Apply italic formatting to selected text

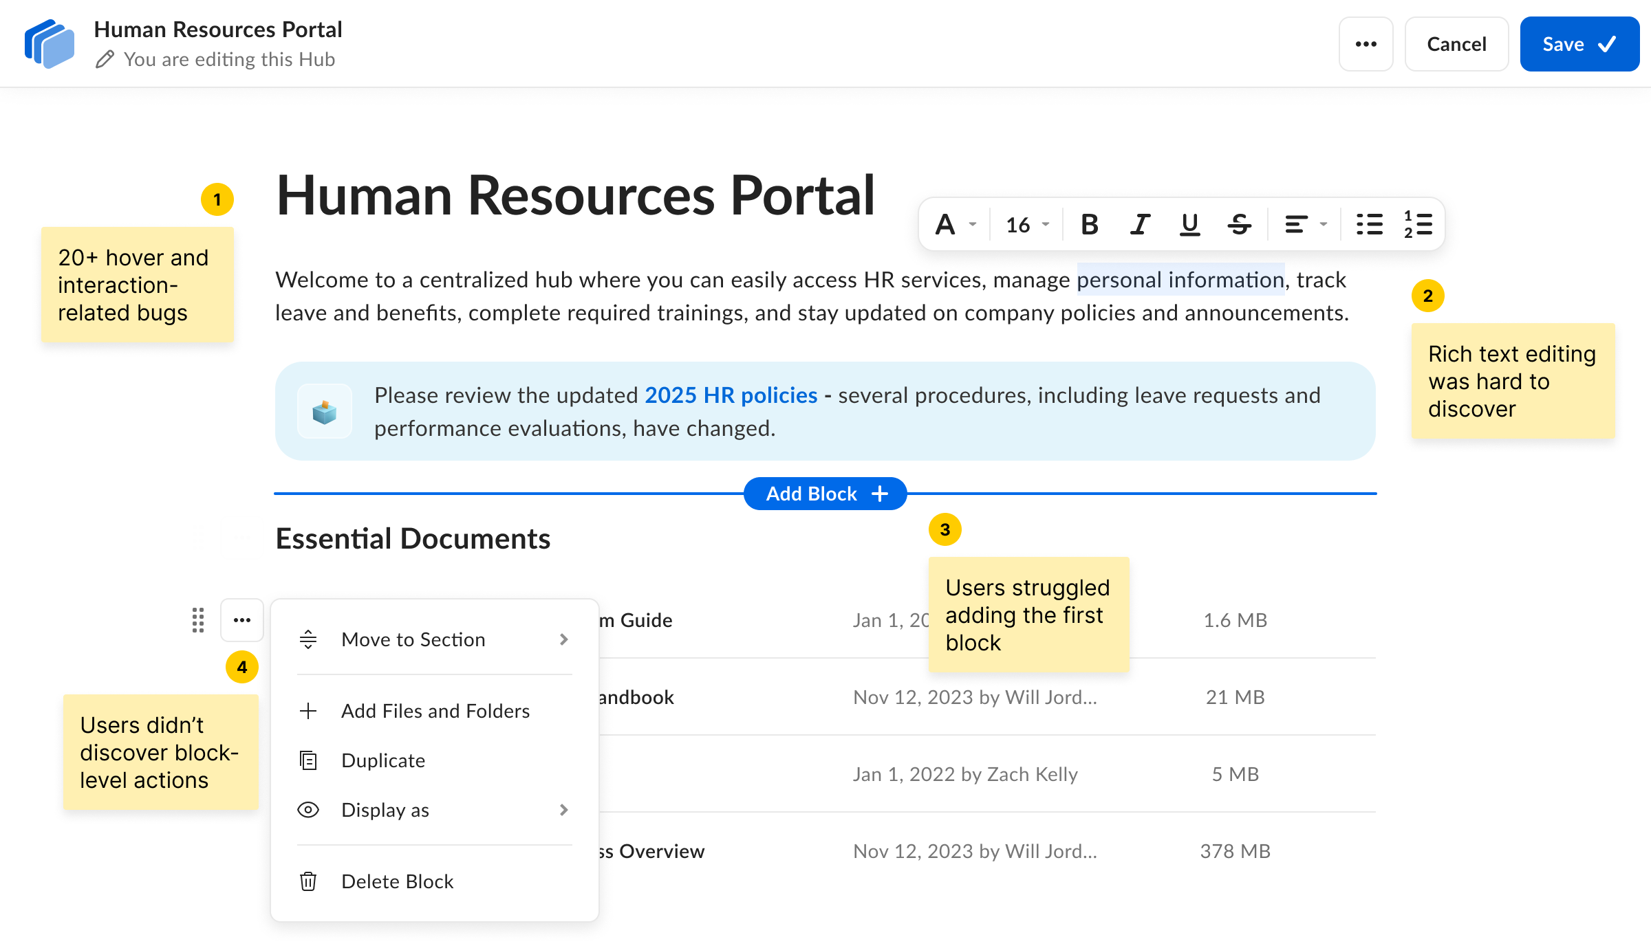(x=1140, y=224)
